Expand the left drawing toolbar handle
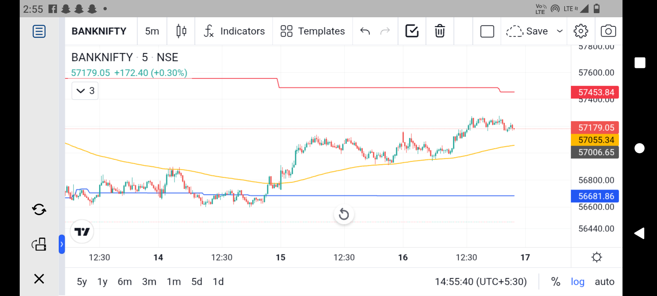Viewport: 657px width, 296px height. [62, 244]
